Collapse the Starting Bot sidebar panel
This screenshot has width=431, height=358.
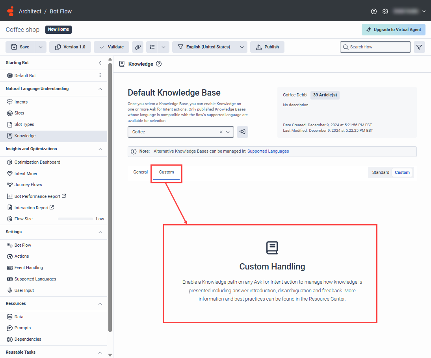(x=100, y=63)
